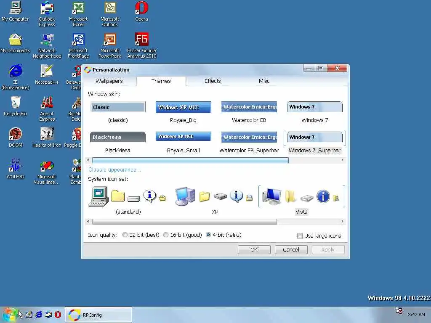
Task: Open Classic appearance link
Action: point(114,170)
